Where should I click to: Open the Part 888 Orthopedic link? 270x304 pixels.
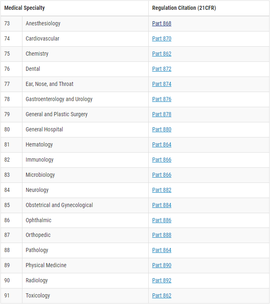(162, 235)
